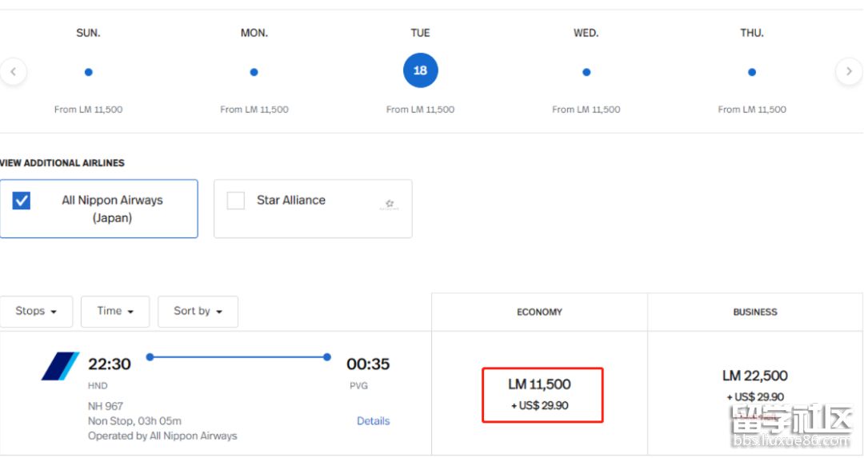Click Sunday's From LM 11,500 price
864x458 pixels.
[88, 110]
